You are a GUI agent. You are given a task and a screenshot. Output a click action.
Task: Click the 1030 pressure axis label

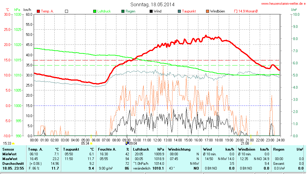(18, 15)
